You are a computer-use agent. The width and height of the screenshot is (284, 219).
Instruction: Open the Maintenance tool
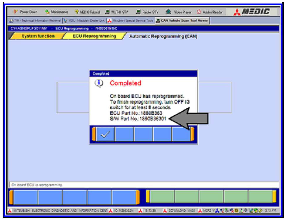pos(57,12)
